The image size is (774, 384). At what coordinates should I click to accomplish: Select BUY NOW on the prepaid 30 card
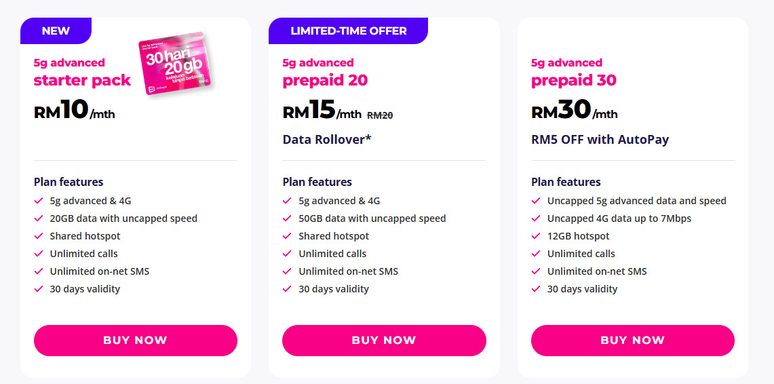tap(632, 341)
